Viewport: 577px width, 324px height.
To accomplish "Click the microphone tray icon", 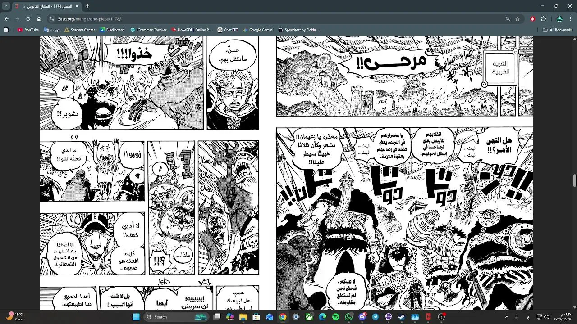I will tap(517, 317).
